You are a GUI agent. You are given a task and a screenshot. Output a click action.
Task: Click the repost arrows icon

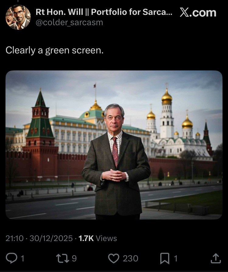[62, 258]
